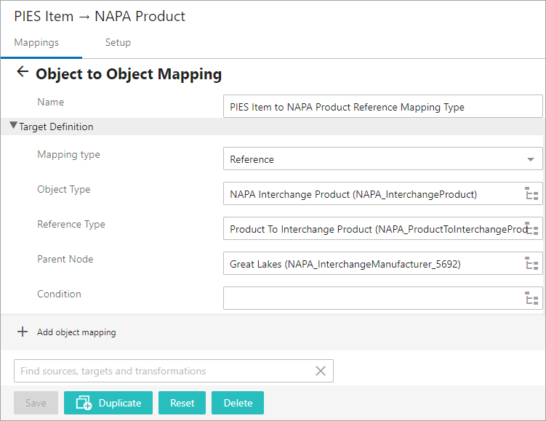The image size is (546, 421).
Task: Open the Condition picker icon
Action: 531,298
